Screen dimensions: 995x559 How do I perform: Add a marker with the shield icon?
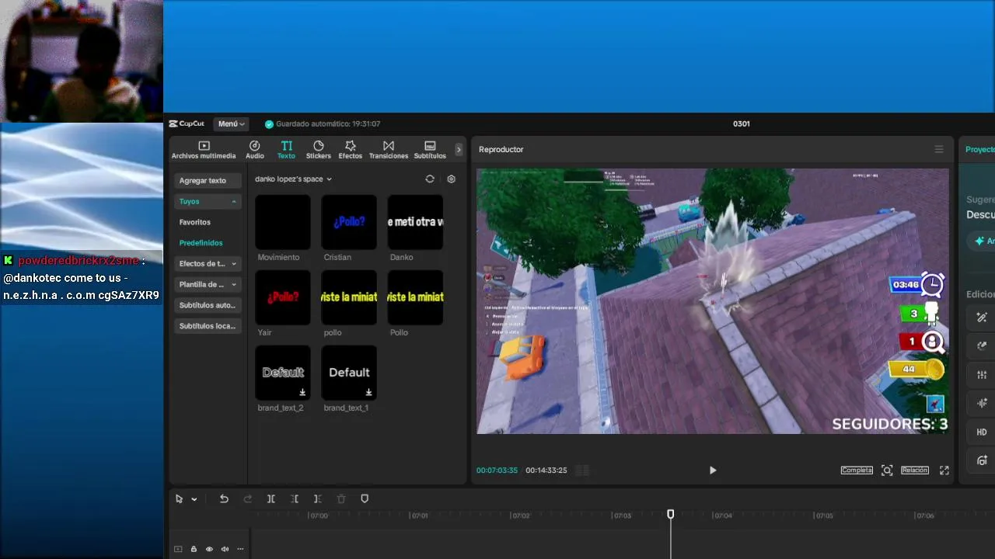click(365, 498)
